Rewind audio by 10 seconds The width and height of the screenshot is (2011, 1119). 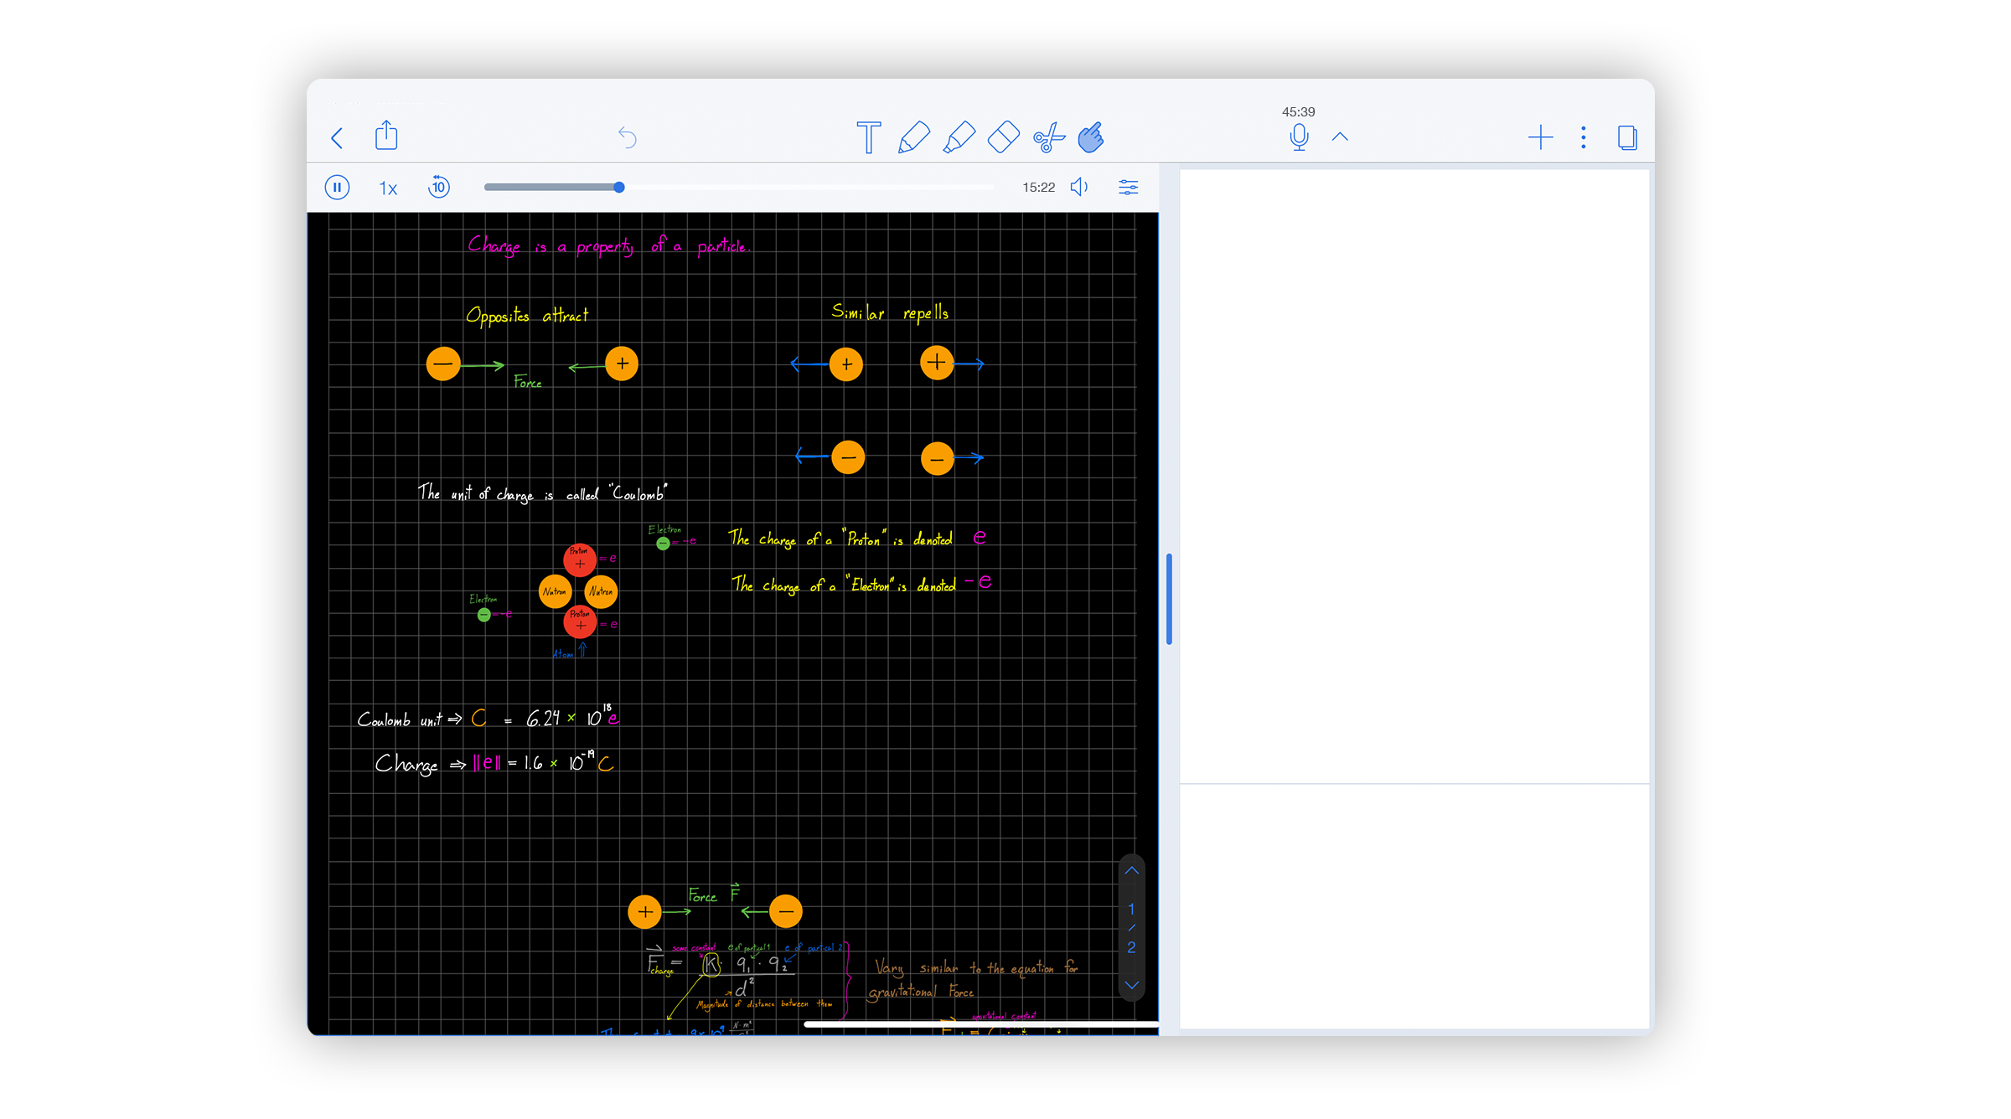click(439, 187)
